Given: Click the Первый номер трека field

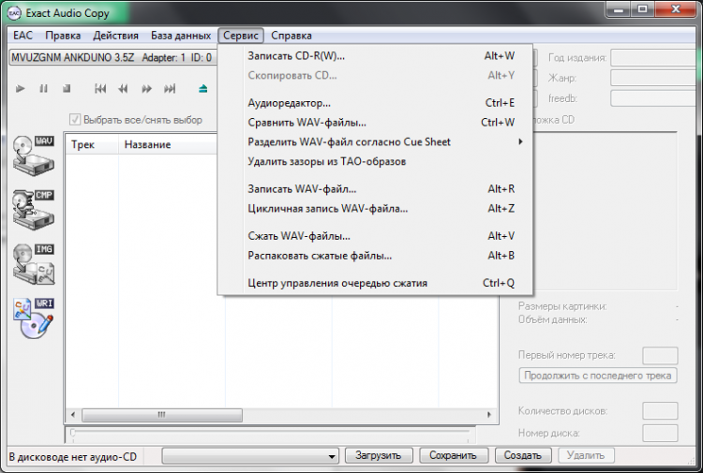Looking at the screenshot, I should point(660,356).
